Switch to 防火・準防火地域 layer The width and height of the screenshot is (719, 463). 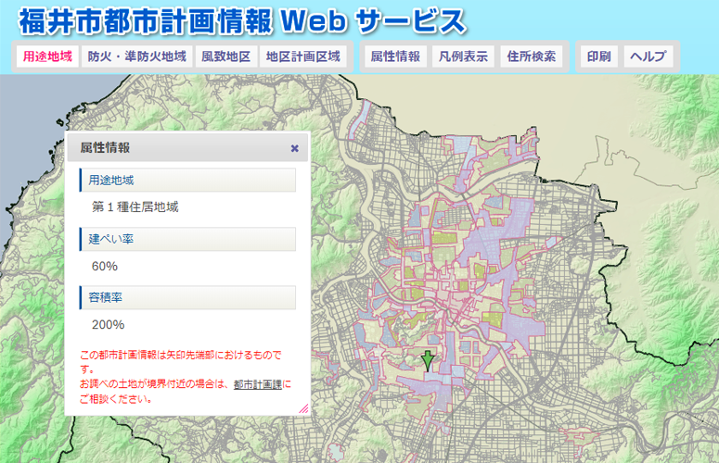click(x=136, y=56)
